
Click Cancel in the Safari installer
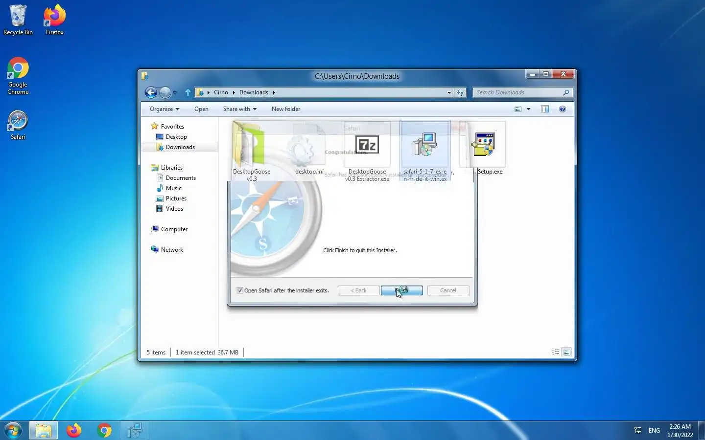pos(448,290)
